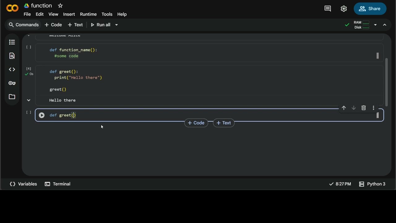This screenshot has width=396, height=223.
Task: Open files folder sidebar icon
Action: (12, 97)
